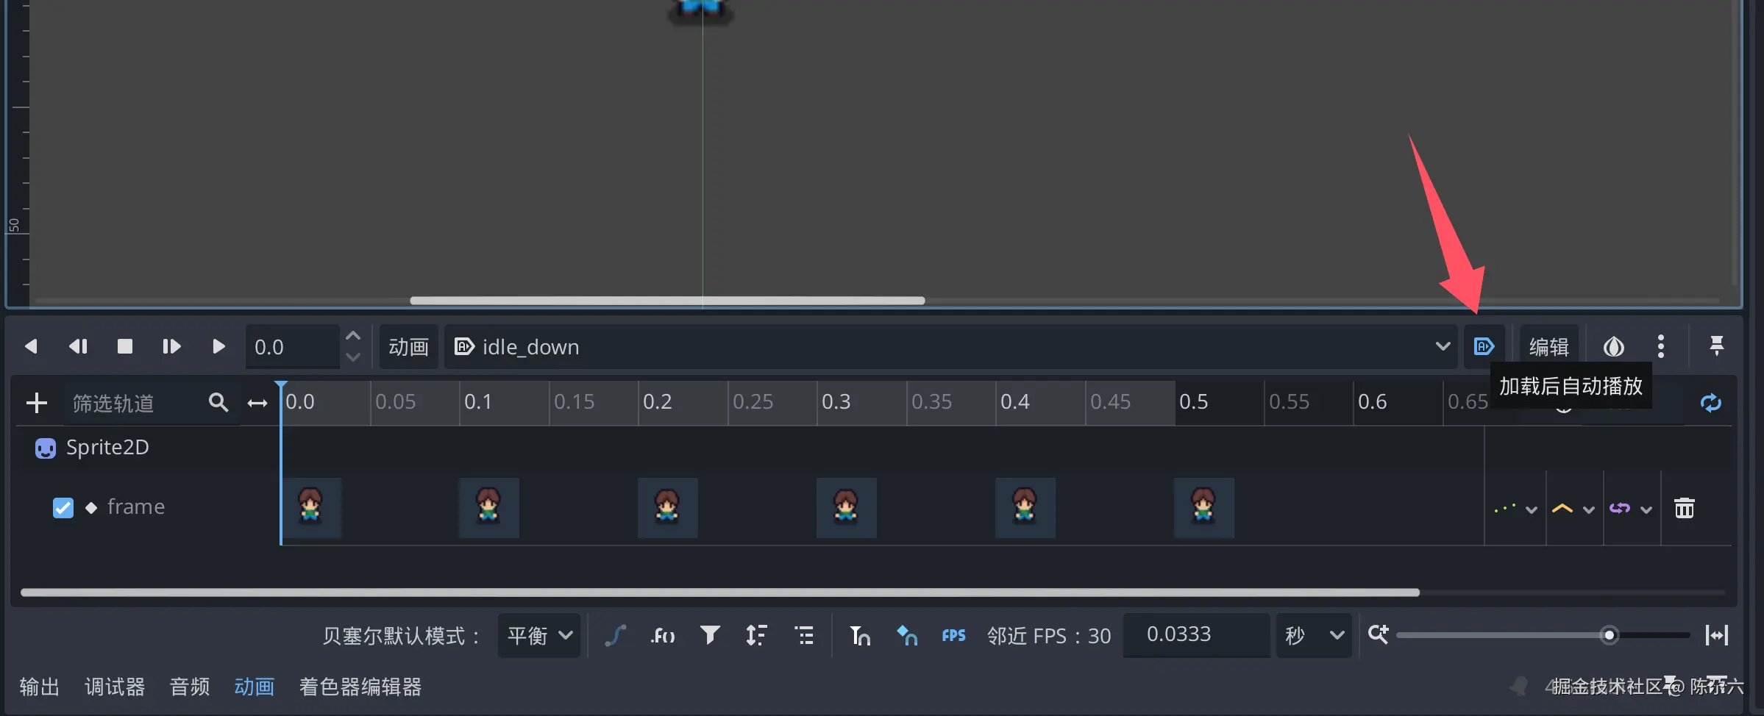Toggle the FPS snapping icon
The width and height of the screenshot is (1764, 716).
[x=953, y=635]
